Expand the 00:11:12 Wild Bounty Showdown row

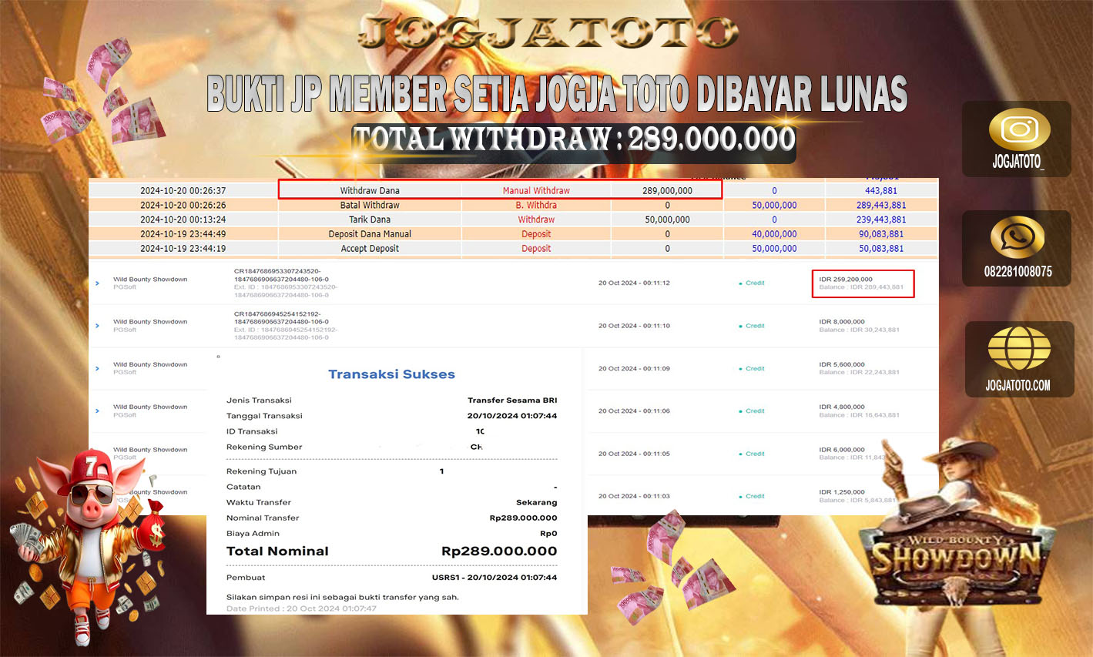click(97, 283)
